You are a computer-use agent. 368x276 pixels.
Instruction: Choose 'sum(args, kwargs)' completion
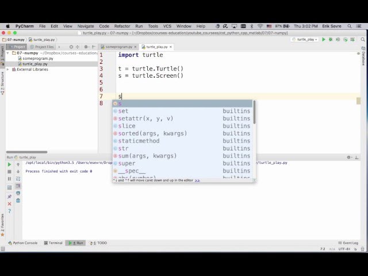[183, 156]
